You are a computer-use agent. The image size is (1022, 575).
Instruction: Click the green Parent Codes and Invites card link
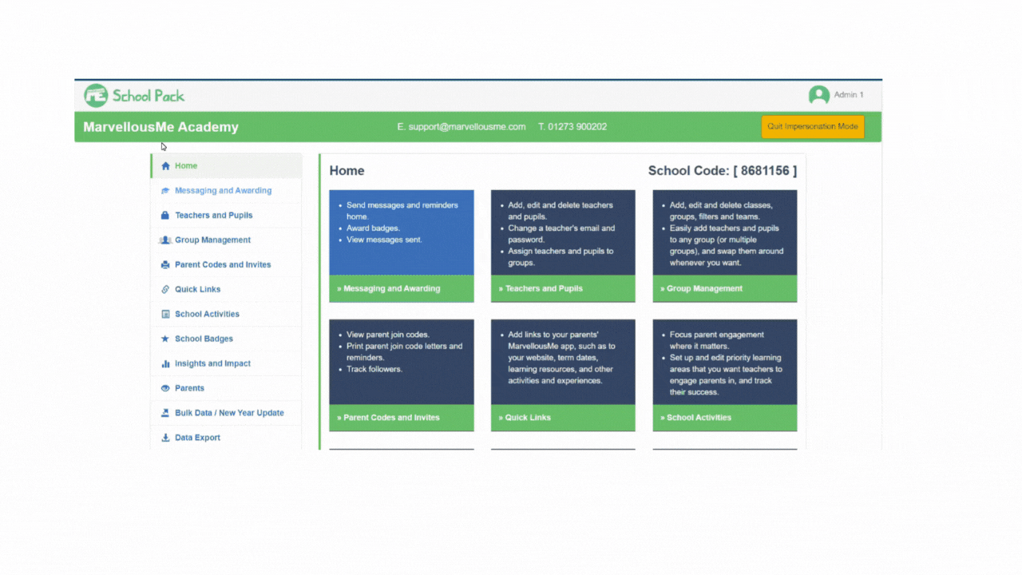click(402, 418)
